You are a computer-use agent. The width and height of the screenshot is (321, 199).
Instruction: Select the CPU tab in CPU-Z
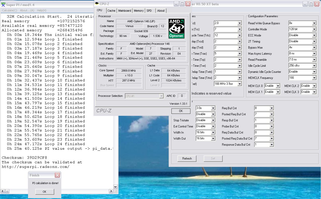pyautogui.click(x=100, y=10)
